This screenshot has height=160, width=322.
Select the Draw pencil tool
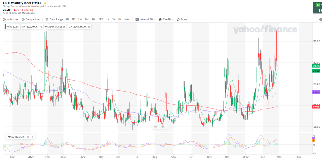tap(182, 19)
